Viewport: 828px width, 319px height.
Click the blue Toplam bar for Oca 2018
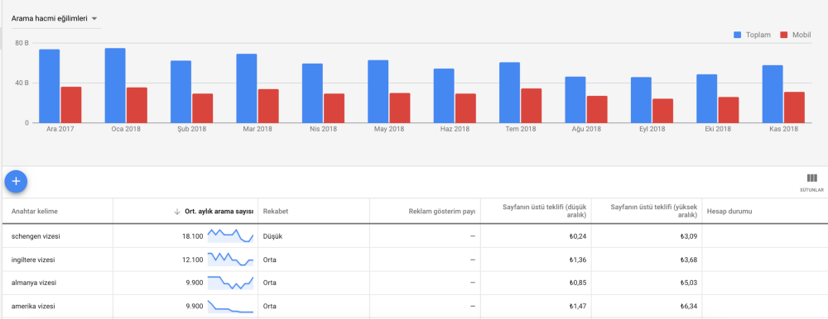click(115, 85)
